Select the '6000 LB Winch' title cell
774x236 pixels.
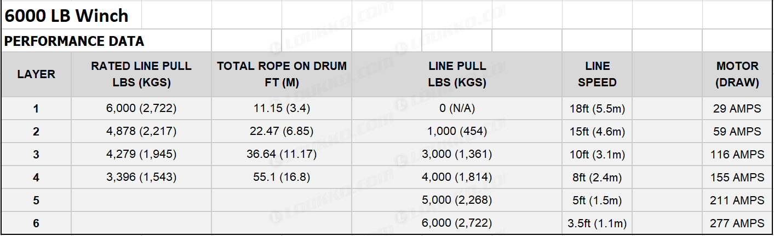pyautogui.click(x=71, y=16)
